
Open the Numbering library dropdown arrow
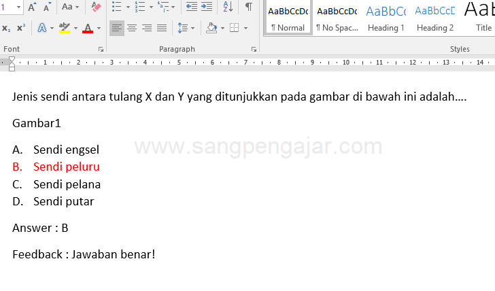(x=151, y=7)
